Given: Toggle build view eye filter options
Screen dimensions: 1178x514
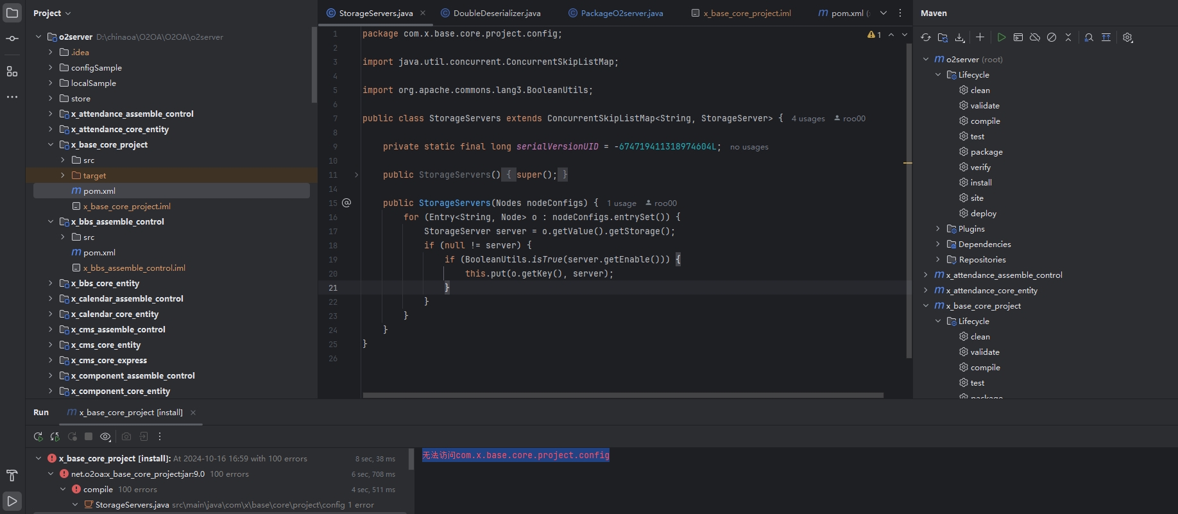Looking at the screenshot, I should coord(105,437).
